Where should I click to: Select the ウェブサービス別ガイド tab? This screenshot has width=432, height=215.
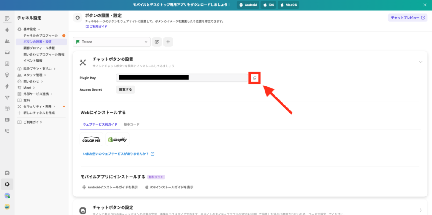100,124
